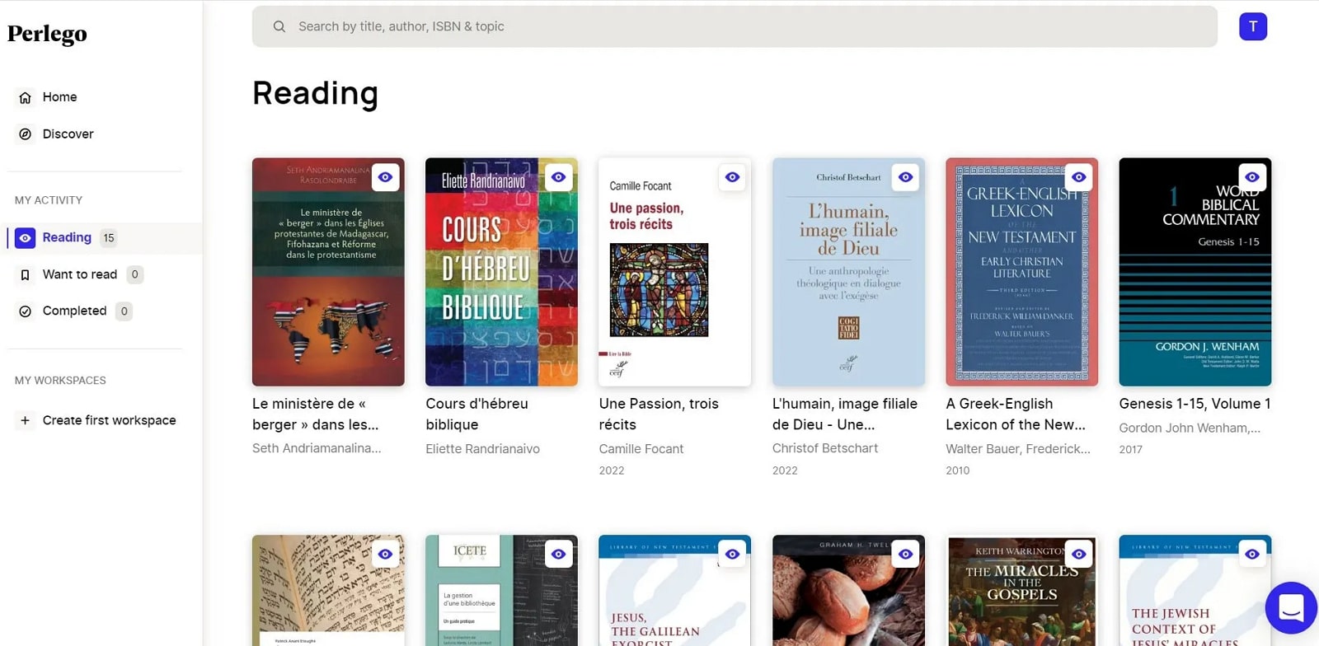
Task: Click the Reading eye icon in sidebar
Action: [26, 237]
